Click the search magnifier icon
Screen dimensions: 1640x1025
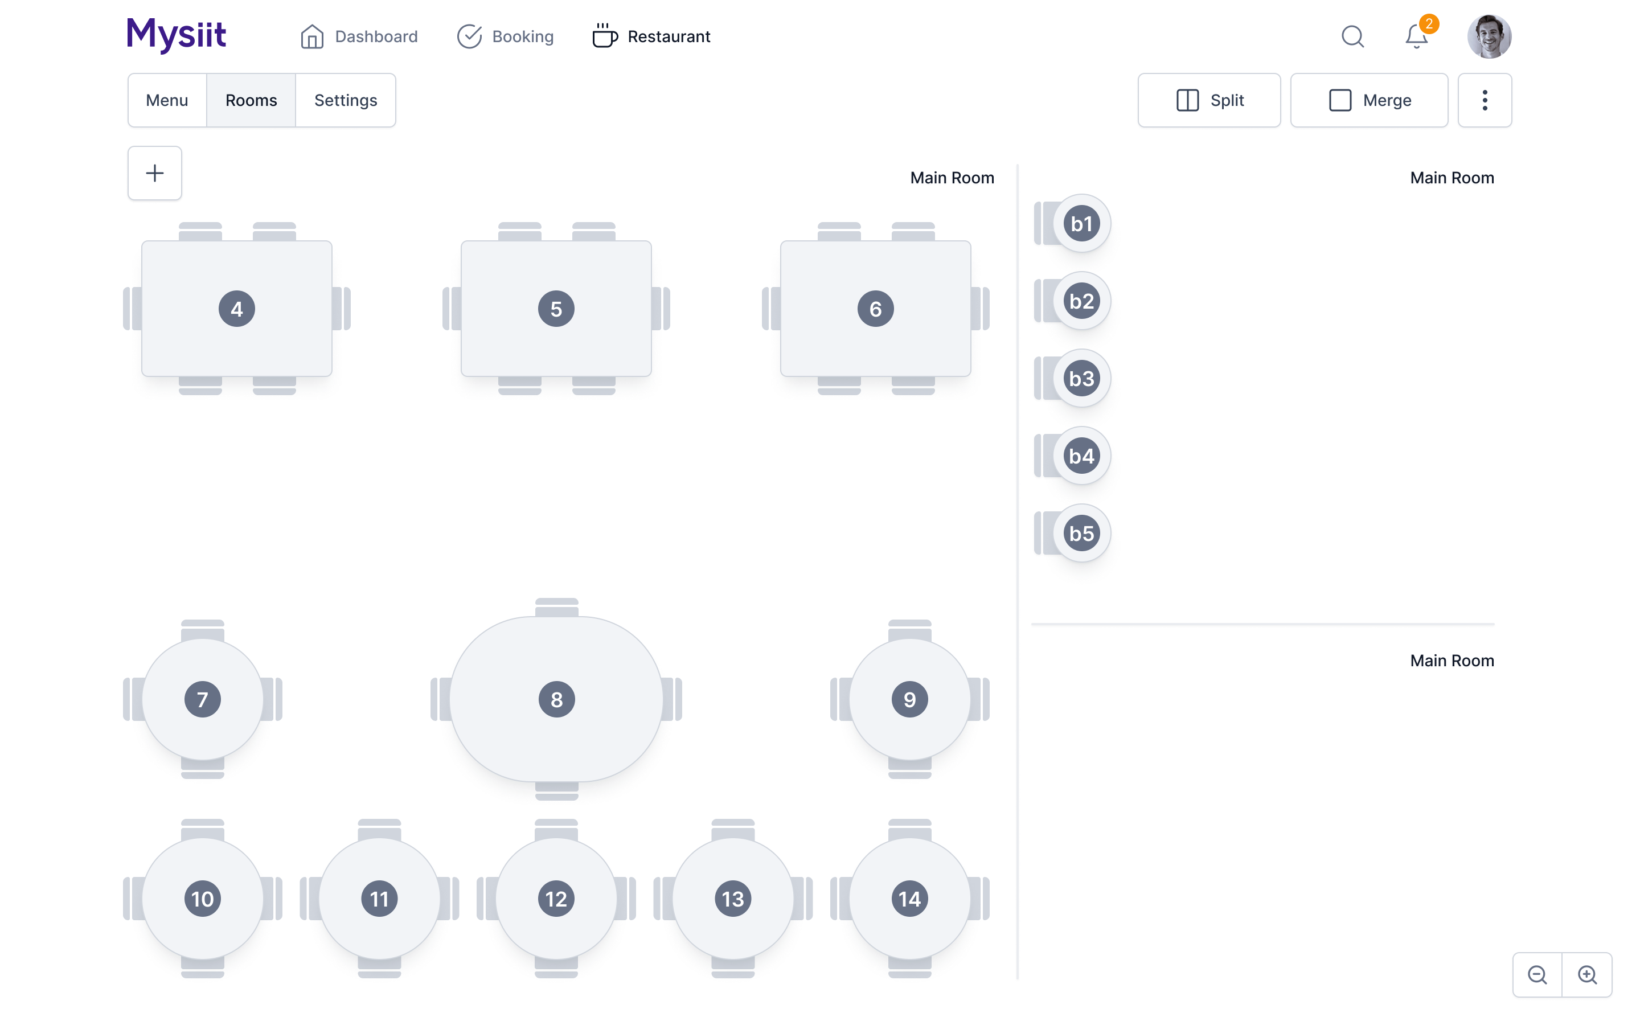point(1352,36)
